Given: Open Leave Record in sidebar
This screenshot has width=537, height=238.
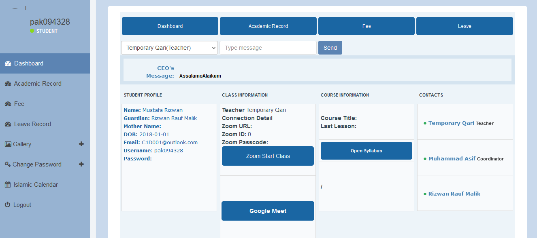Looking at the screenshot, I should click(x=45, y=124).
